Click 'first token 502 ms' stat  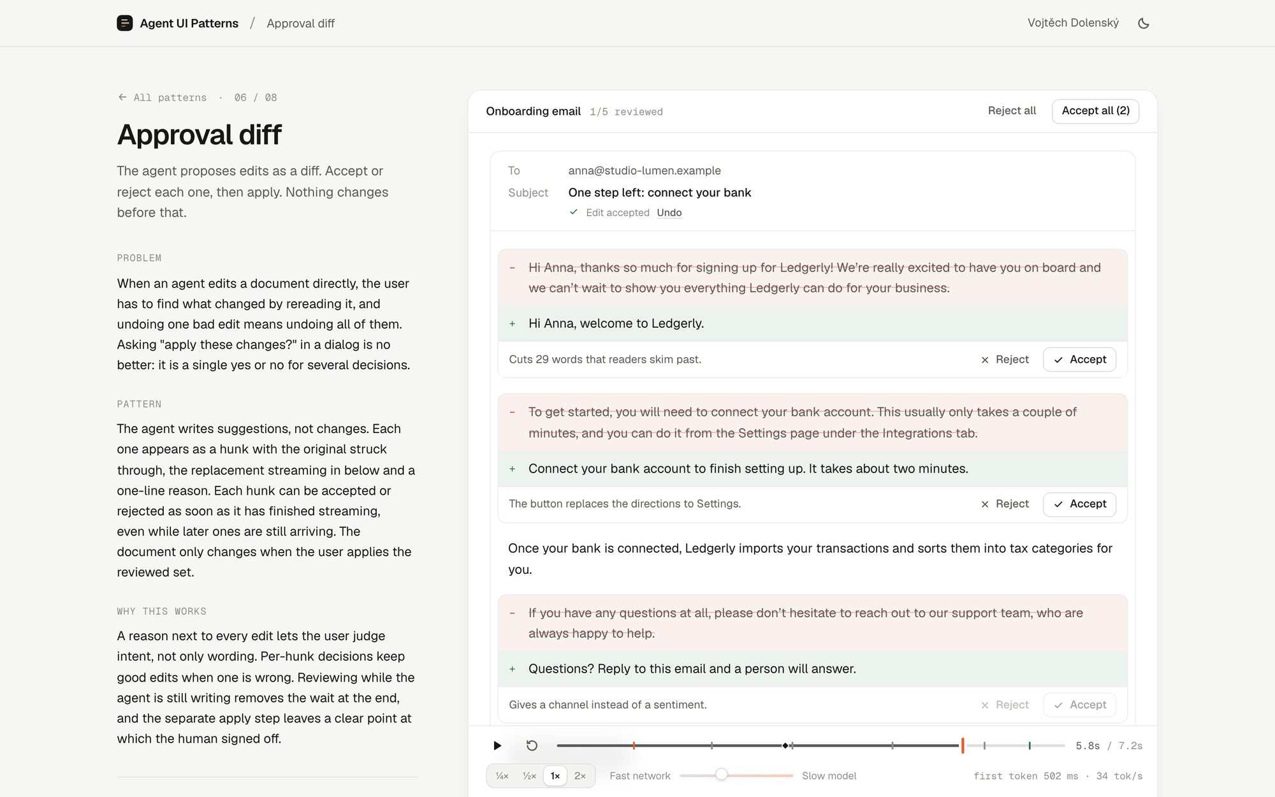[1026, 776]
